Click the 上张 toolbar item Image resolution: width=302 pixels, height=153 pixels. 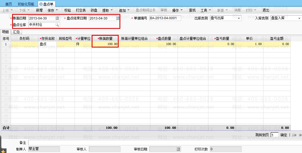pyautogui.click(x=6, y=10)
